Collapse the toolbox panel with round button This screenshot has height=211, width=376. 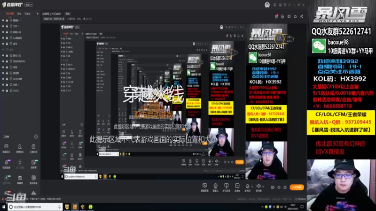click(36, 136)
